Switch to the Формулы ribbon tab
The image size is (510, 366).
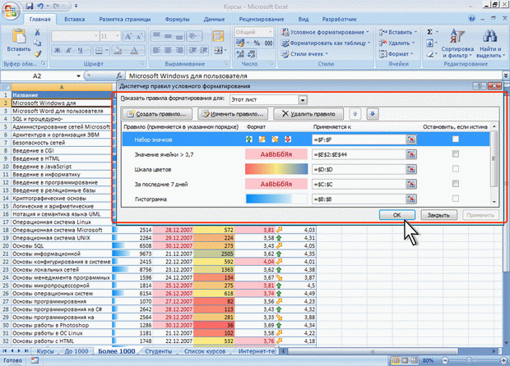pos(177,19)
